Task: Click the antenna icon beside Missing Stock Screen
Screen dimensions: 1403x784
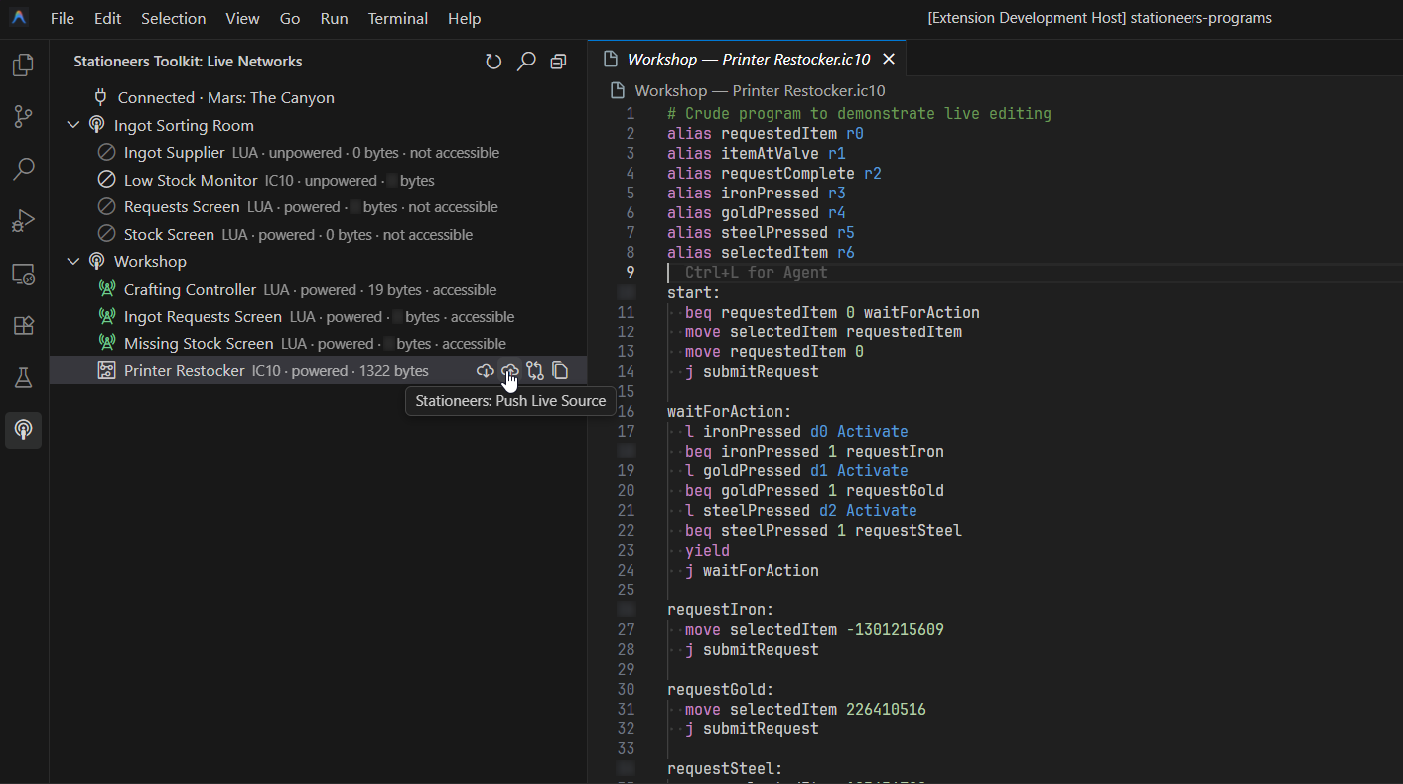Action: click(106, 343)
